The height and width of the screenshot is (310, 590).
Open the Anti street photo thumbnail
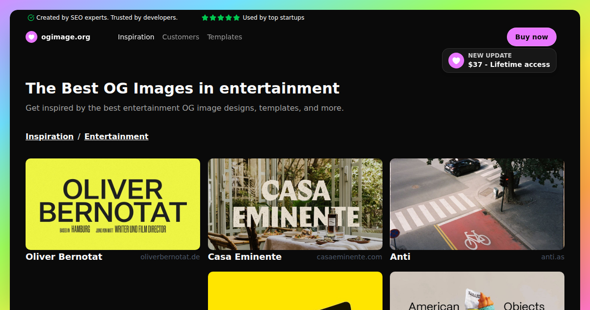click(x=477, y=204)
